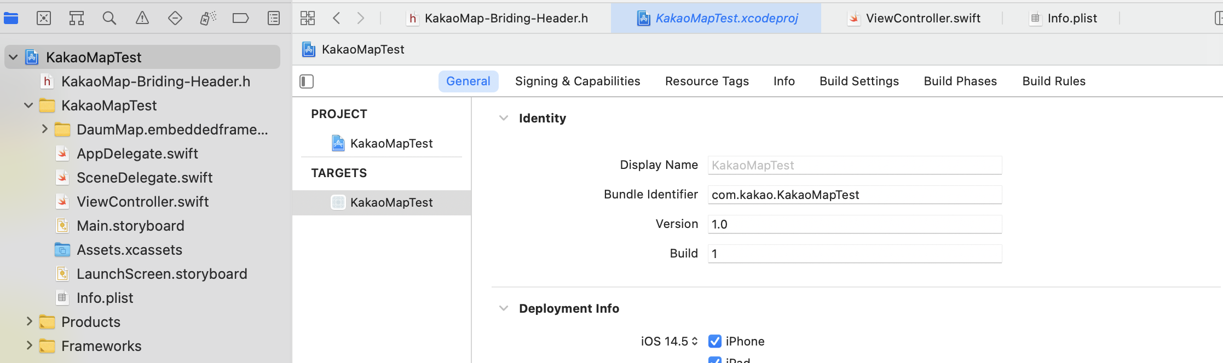The height and width of the screenshot is (363, 1223).
Task: Expand the Products folder
Action: point(29,321)
